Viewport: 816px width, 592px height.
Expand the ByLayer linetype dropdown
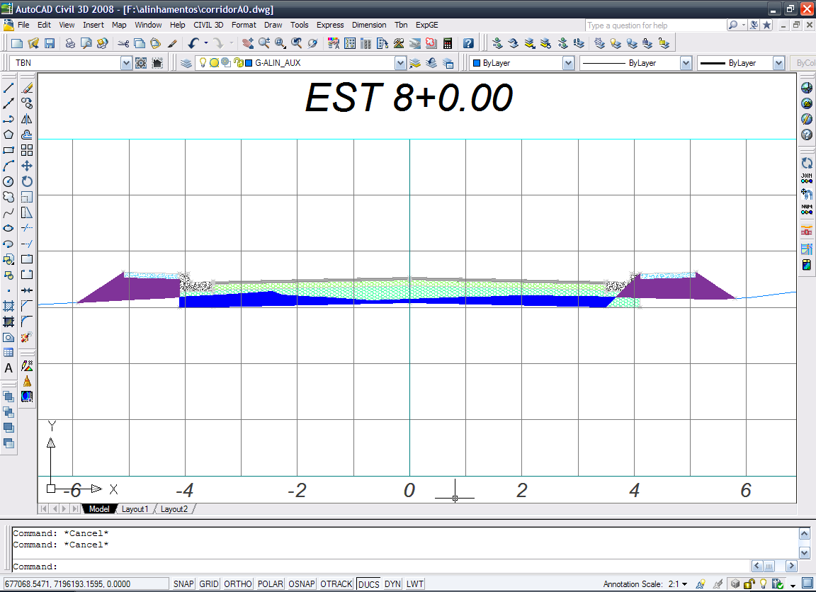686,63
